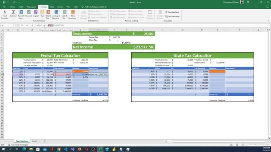Image resolution: width=271 pixels, height=152 pixels.
Task: Switch to Page Break Preview in the status bar
Action: 243,145
